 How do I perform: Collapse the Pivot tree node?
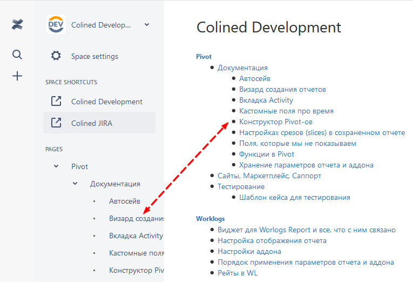click(x=56, y=166)
